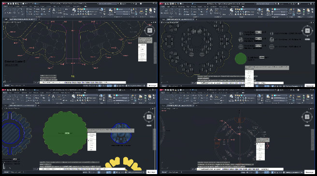The height and width of the screenshot is (176, 317).
Task: Click the ViewCube in the red circle drawing window
Action: pyautogui.click(x=307, y=117)
